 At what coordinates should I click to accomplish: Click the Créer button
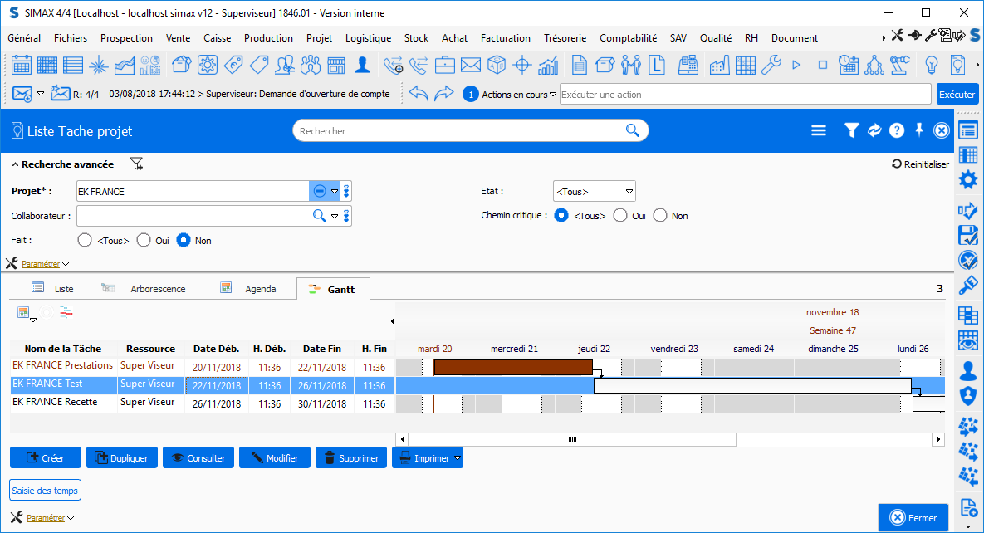46,458
